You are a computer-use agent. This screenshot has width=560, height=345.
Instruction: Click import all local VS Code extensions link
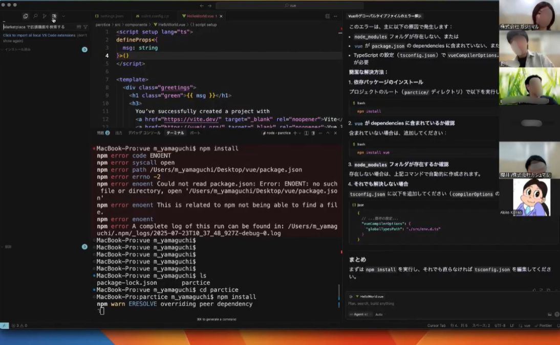(39, 35)
